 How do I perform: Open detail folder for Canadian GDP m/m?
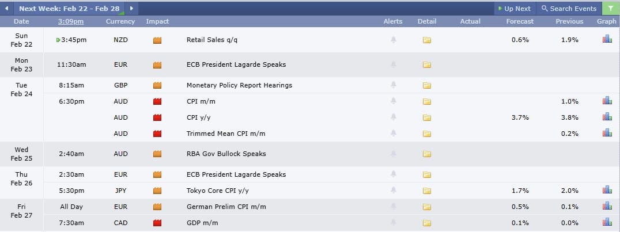(427, 223)
